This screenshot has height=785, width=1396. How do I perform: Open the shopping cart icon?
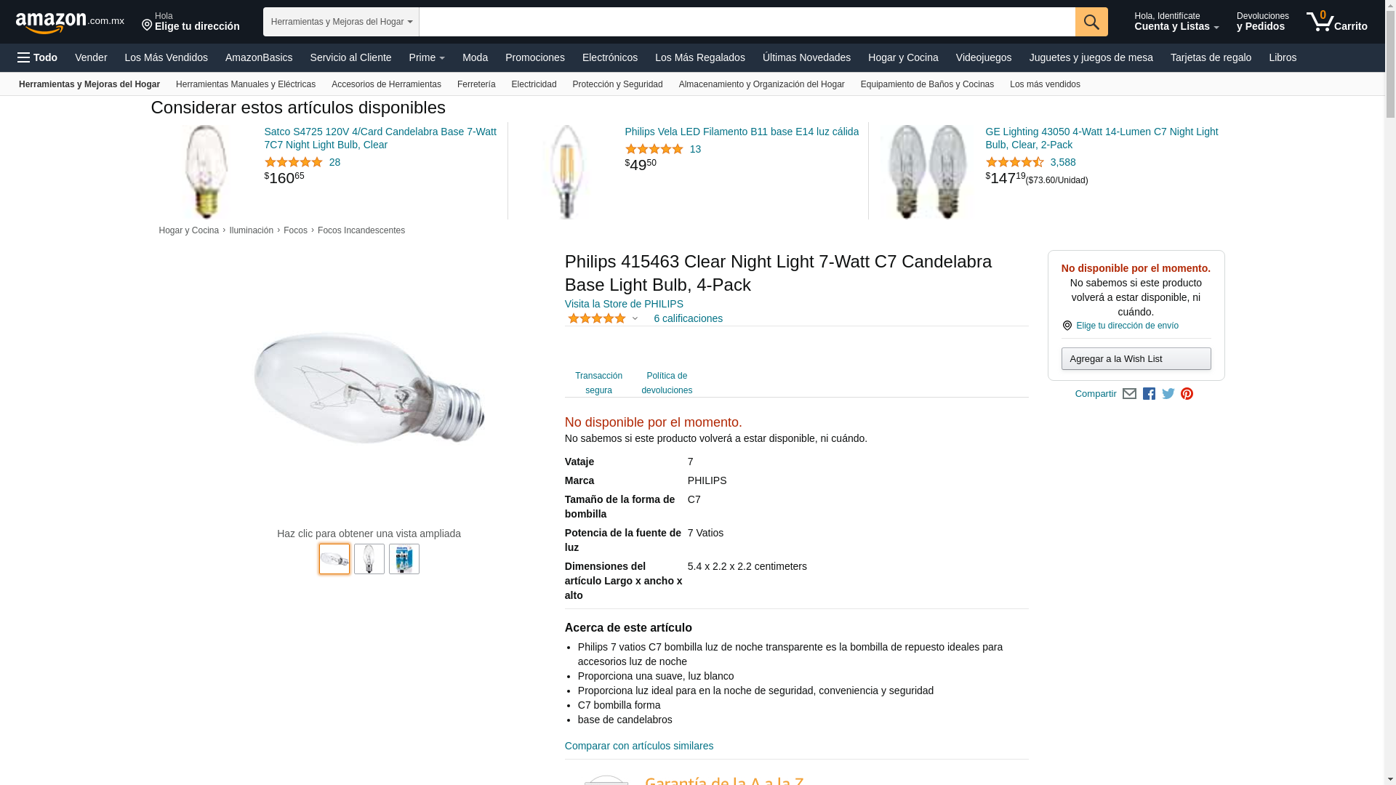tap(1336, 22)
